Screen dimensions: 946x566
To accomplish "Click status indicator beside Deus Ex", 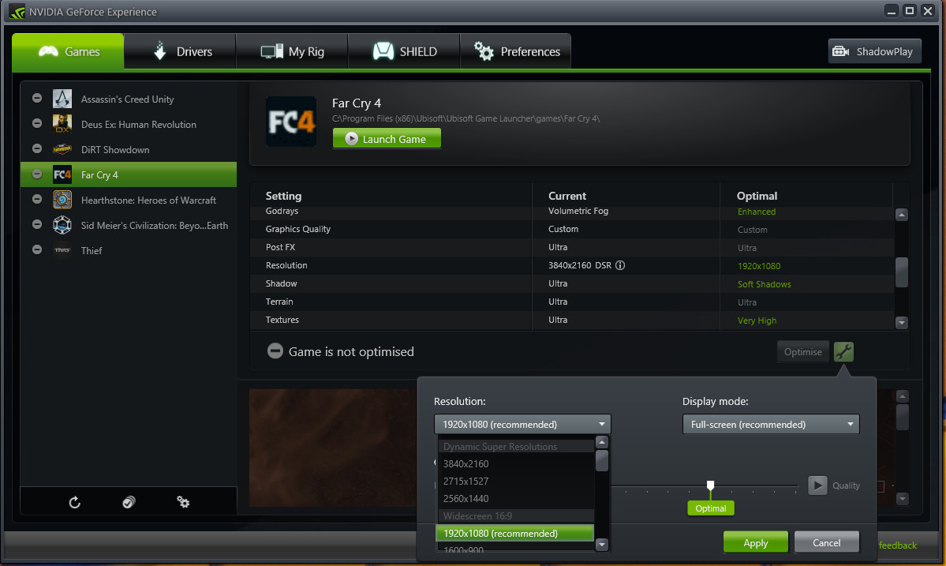I will pyautogui.click(x=37, y=123).
